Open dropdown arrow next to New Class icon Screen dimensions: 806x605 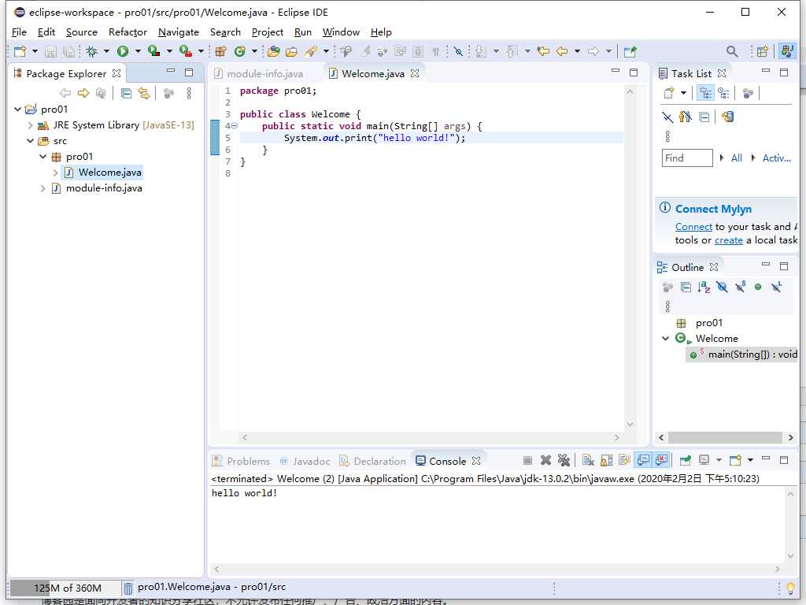(254, 51)
